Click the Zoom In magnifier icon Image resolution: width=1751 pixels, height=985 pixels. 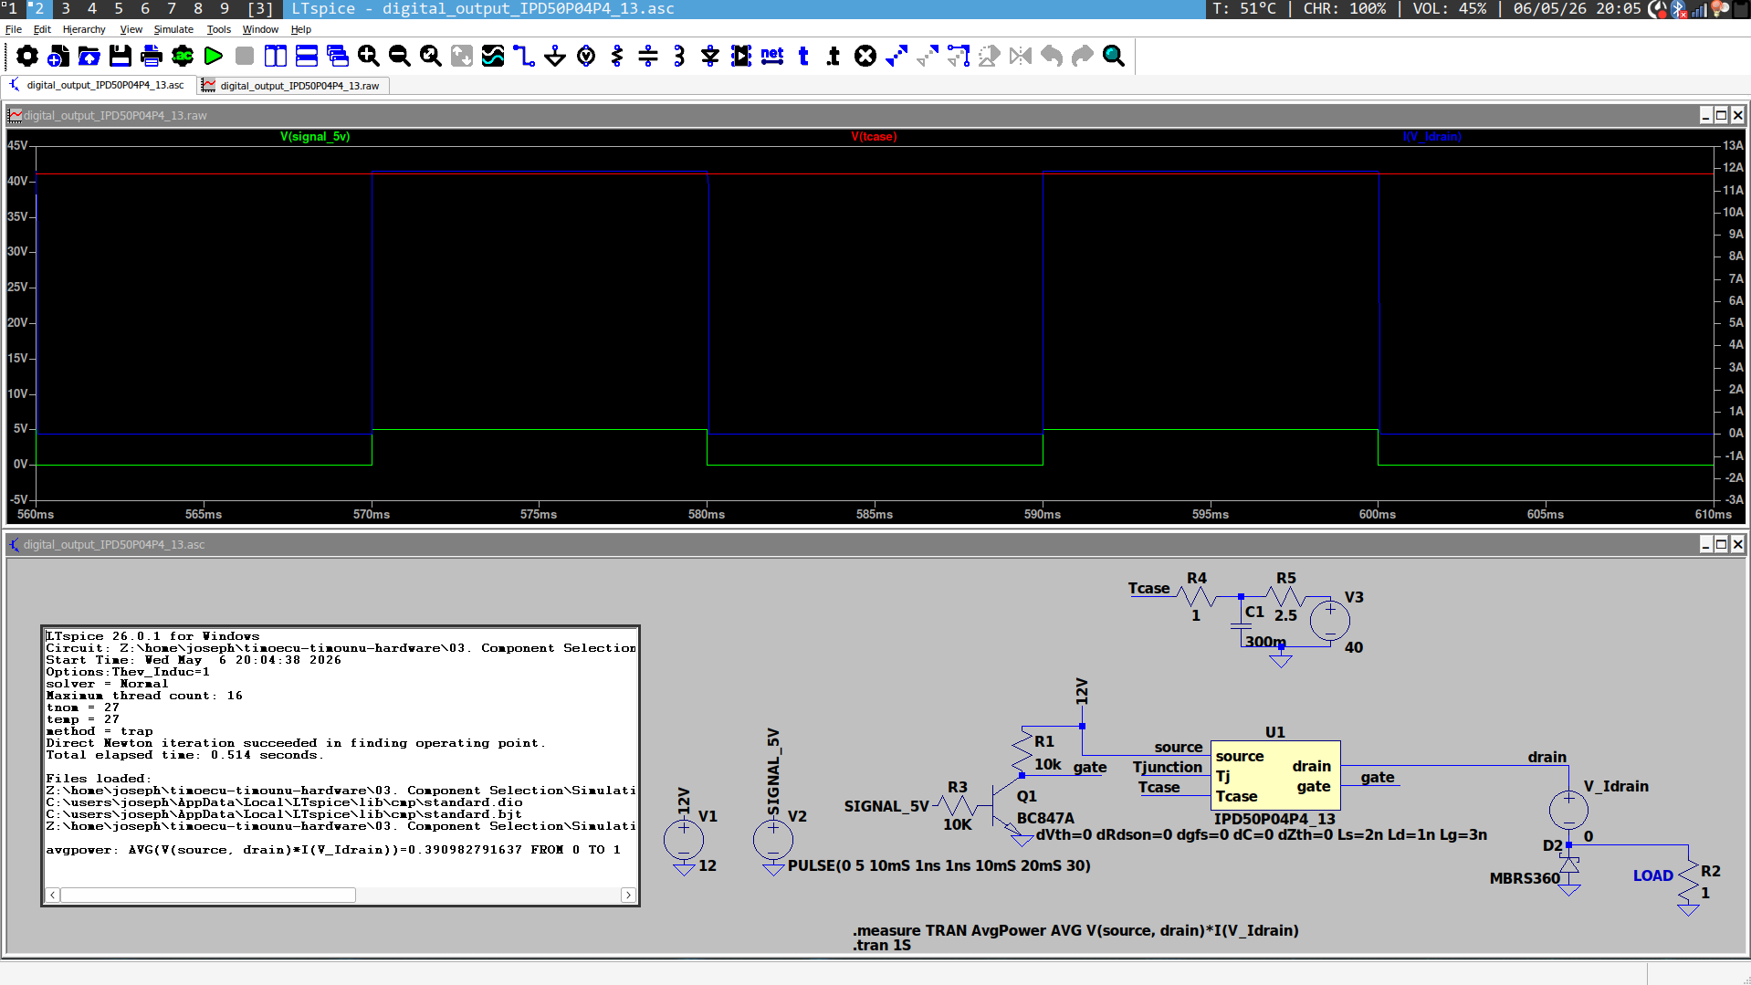click(x=369, y=57)
